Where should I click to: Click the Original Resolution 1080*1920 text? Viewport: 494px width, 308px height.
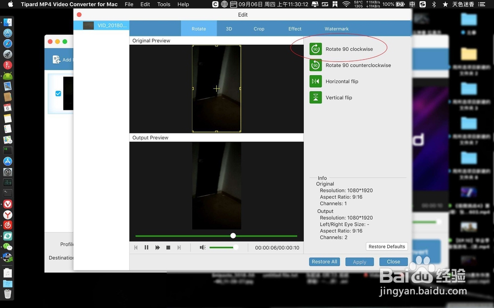tap(346, 190)
